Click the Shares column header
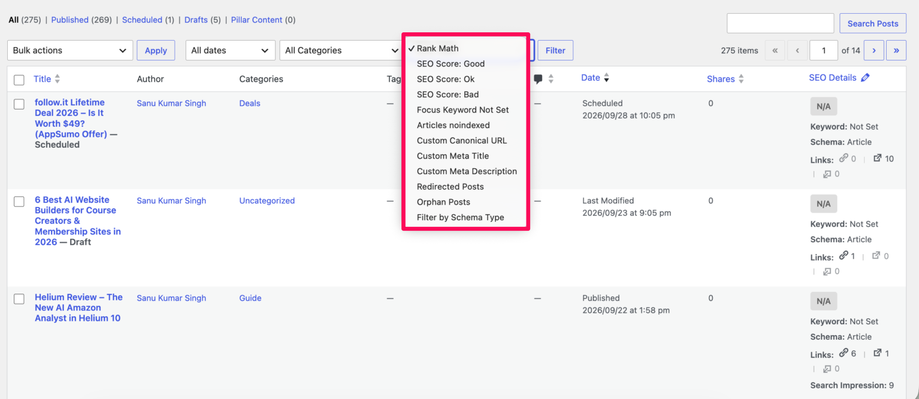The image size is (919, 399). point(720,79)
